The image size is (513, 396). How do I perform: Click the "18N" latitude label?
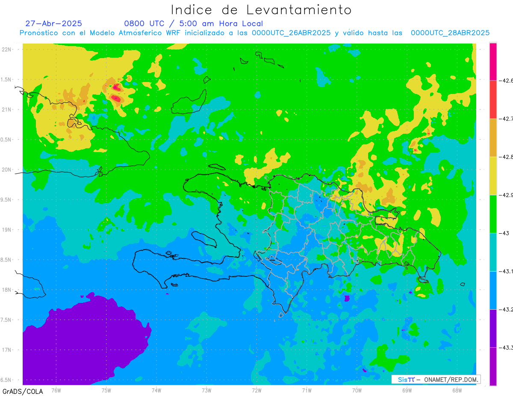6,290
